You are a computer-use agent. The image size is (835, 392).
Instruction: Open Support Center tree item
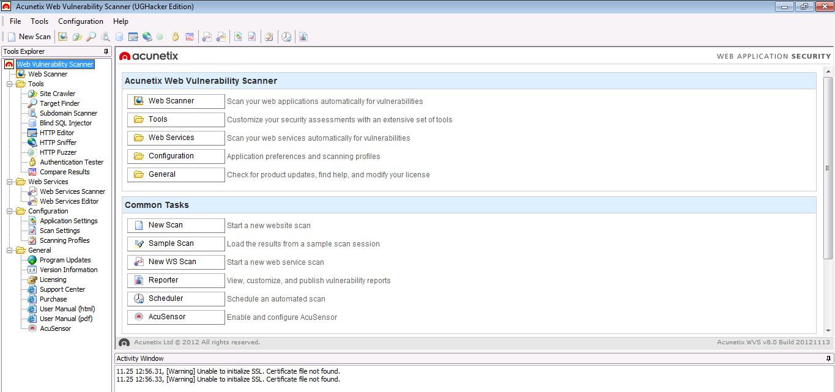pyautogui.click(x=62, y=289)
